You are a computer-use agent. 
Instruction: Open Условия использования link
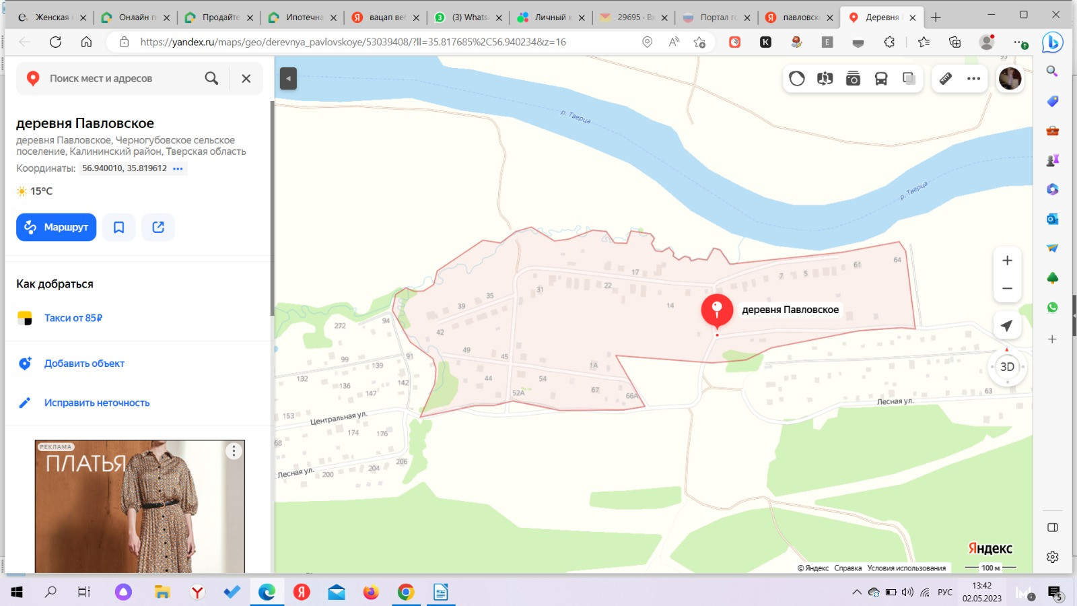click(x=906, y=568)
